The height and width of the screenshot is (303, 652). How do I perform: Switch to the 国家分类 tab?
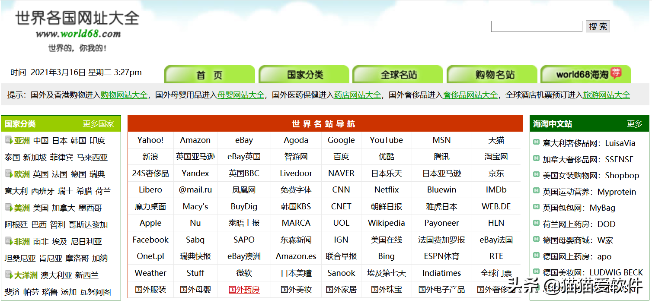(304, 75)
